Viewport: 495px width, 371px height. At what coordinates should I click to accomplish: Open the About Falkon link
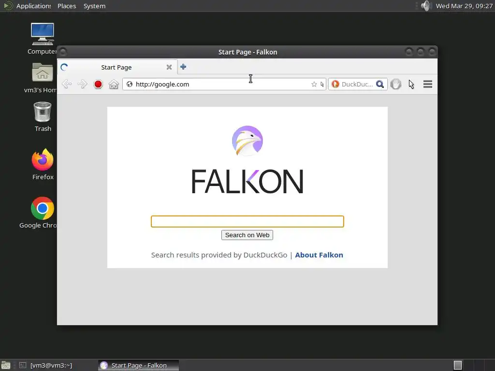click(319, 255)
